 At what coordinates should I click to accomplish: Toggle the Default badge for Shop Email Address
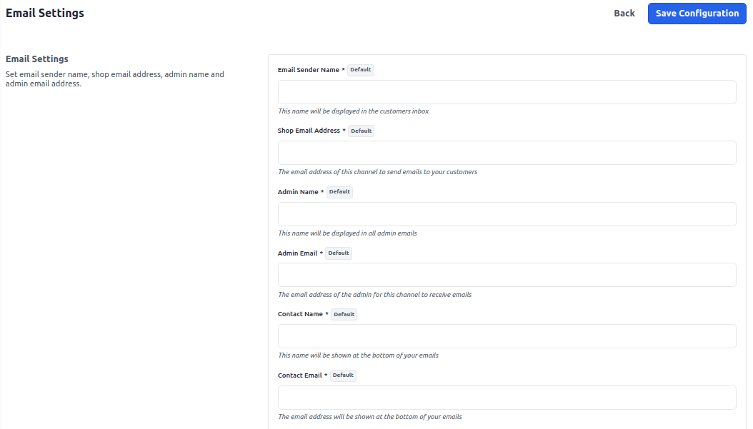(361, 131)
